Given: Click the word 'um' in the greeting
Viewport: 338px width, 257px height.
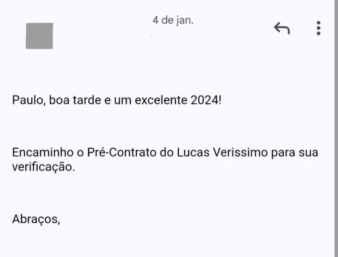Looking at the screenshot, I should coord(123,100).
